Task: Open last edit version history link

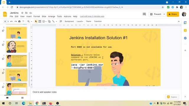Action: pyautogui.click(x=92, y=16)
